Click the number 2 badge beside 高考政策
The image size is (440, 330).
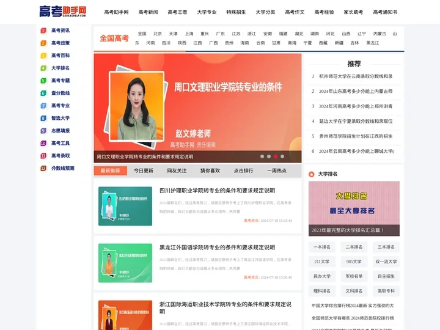pyautogui.click(x=43, y=43)
